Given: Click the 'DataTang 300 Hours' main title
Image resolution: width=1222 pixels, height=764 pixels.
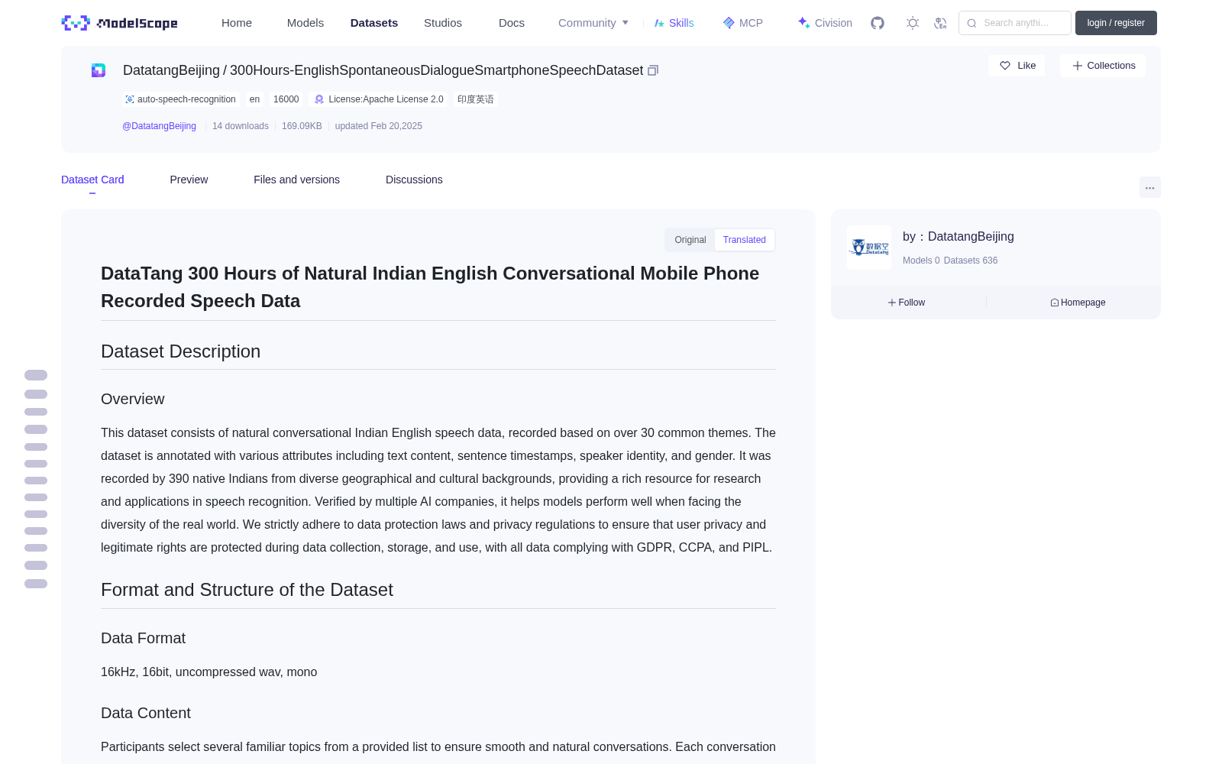Looking at the screenshot, I should point(430,287).
